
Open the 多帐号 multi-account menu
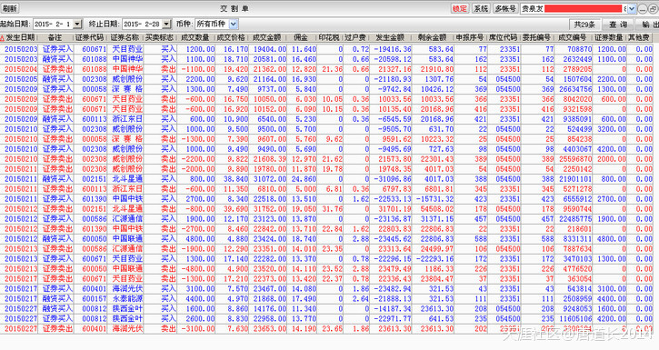pyautogui.click(x=505, y=8)
